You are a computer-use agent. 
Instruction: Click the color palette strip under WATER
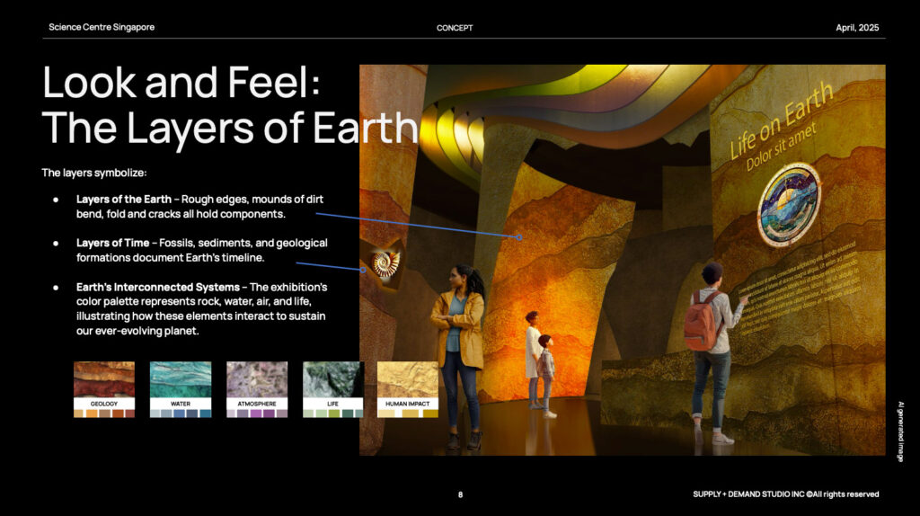click(181, 414)
